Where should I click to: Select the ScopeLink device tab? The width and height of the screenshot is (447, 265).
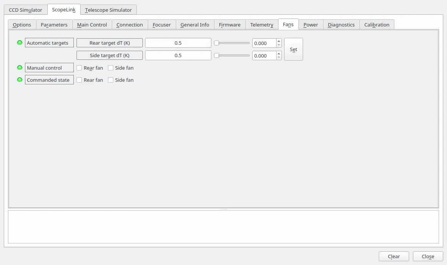point(64,9)
